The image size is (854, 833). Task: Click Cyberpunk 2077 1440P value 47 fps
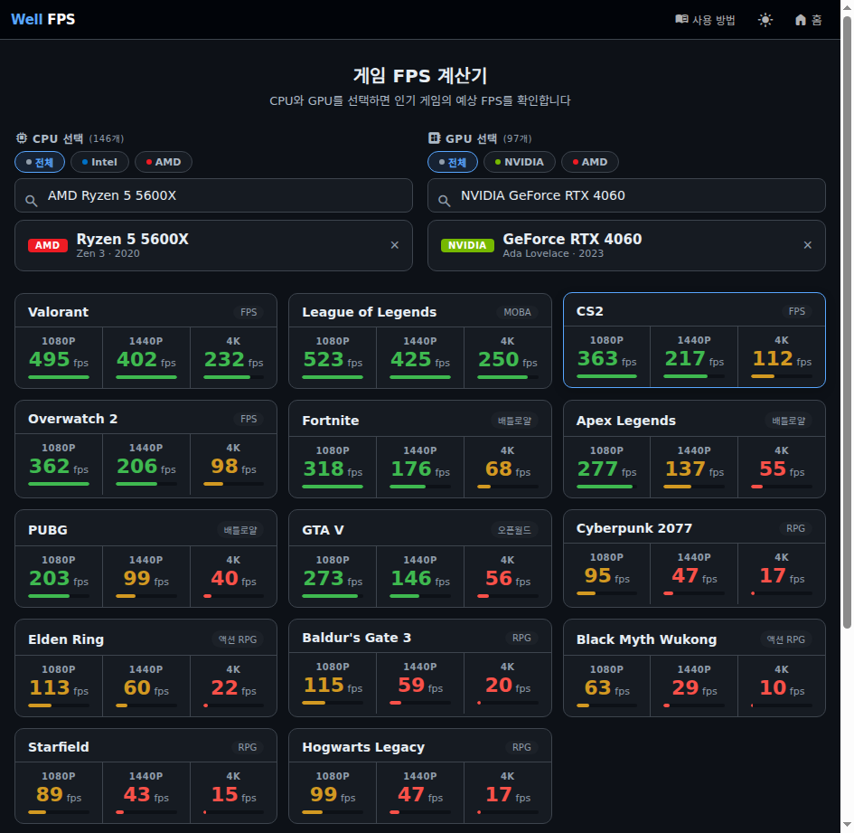pos(694,576)
